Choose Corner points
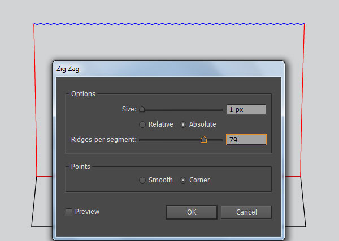This screenshot has height=241, width=339. click(x=183, y=180)
